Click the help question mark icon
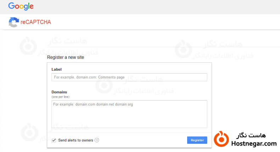Viewport: 280px width, 152px height. 97,140
